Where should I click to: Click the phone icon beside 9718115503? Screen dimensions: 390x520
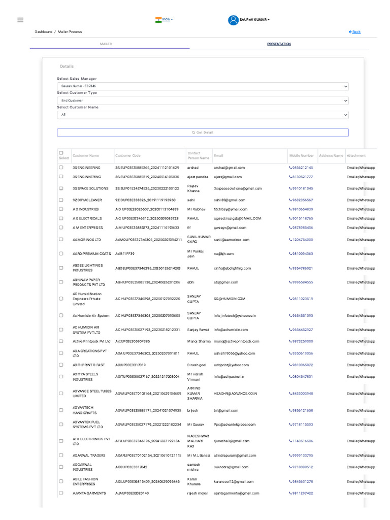click(290, 425)
